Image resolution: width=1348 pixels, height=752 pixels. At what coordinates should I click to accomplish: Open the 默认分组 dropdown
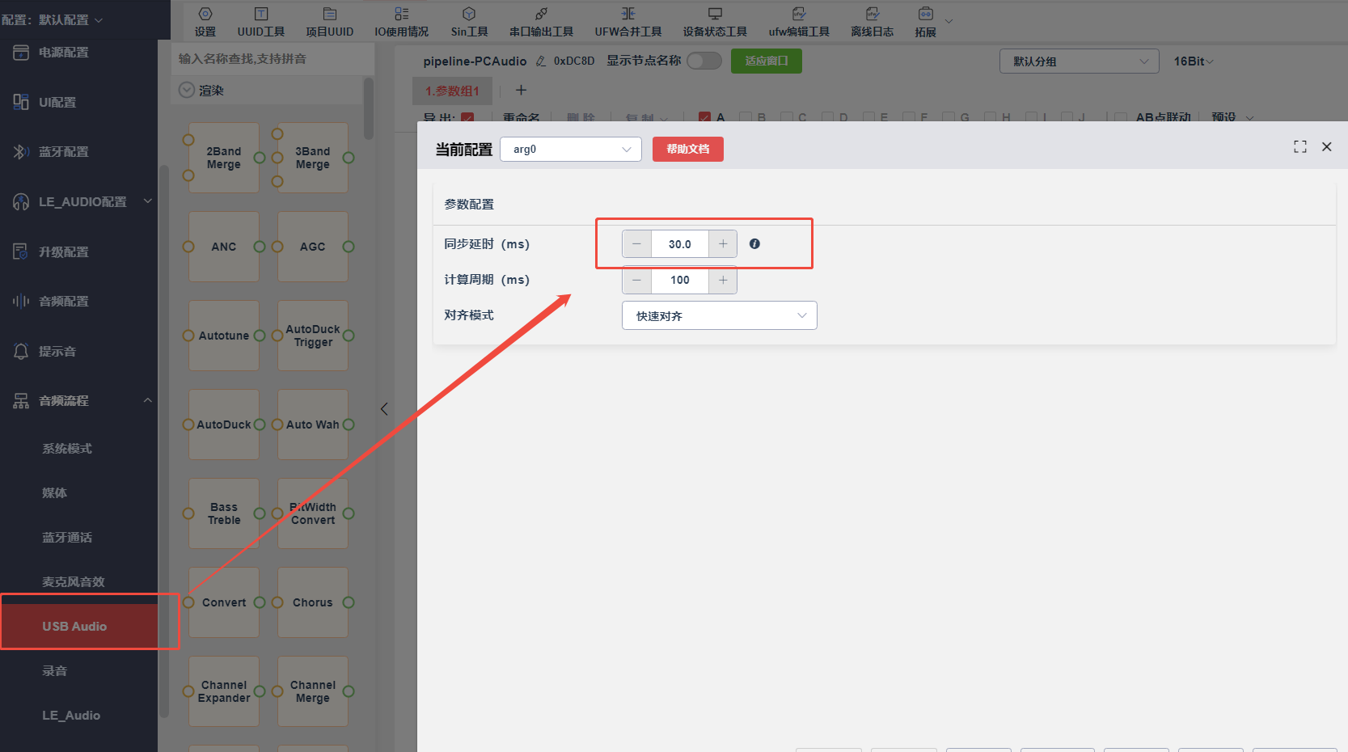1080,61
